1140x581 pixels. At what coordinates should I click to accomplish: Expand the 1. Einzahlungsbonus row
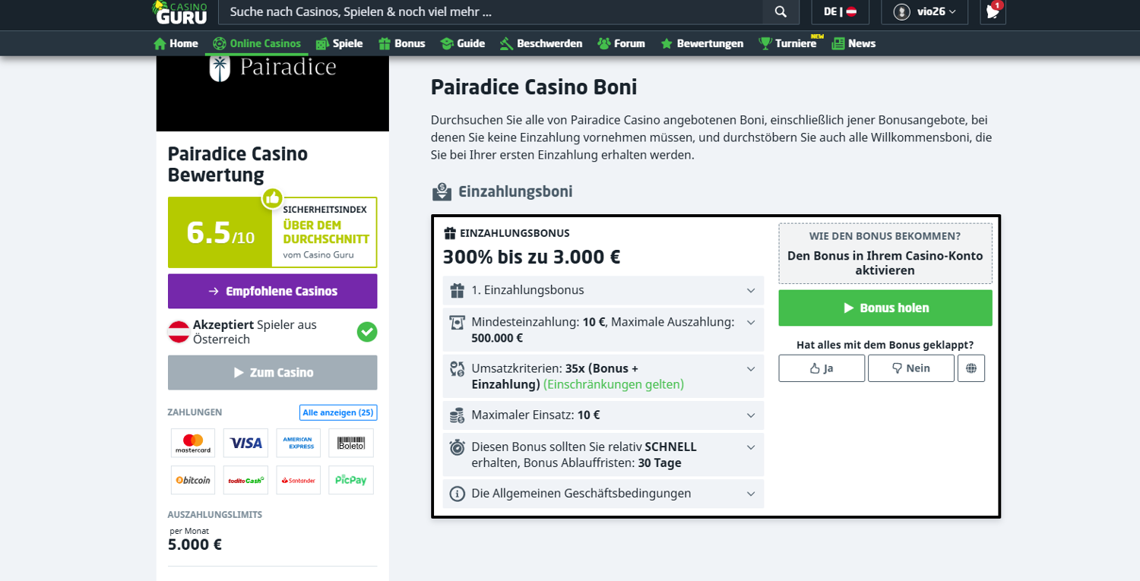click(603, 290)
